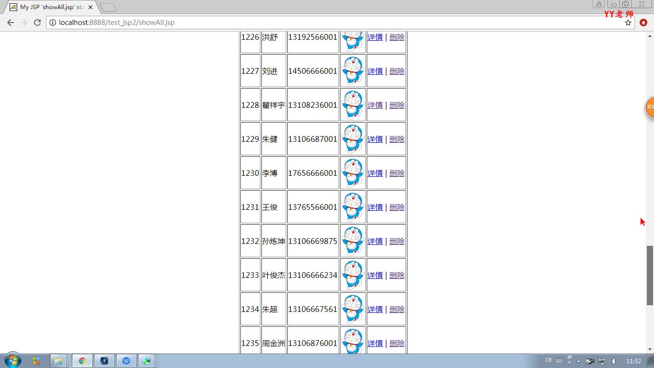Screen dimensions: 654x368
Task: Open the Windows Start menu
Action: coord(12,361)
